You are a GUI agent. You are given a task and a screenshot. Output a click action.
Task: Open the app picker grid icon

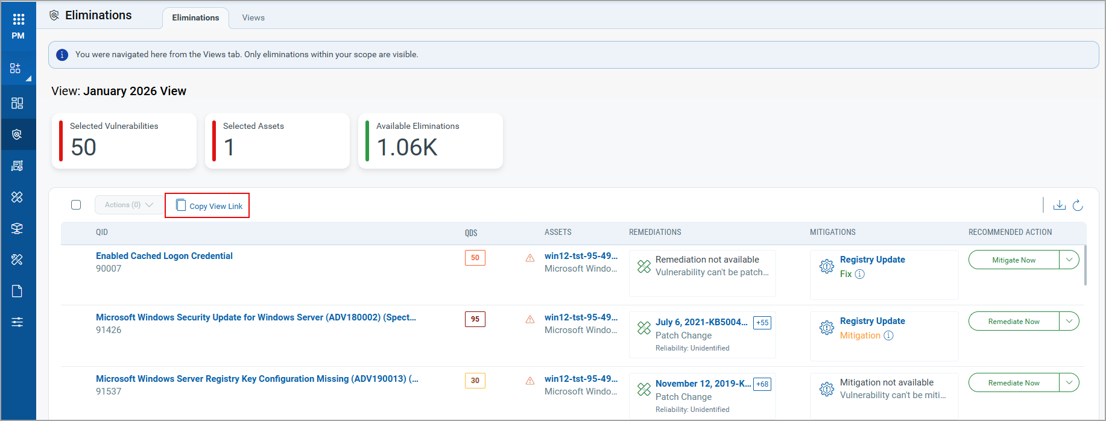[x=18, y=19]
